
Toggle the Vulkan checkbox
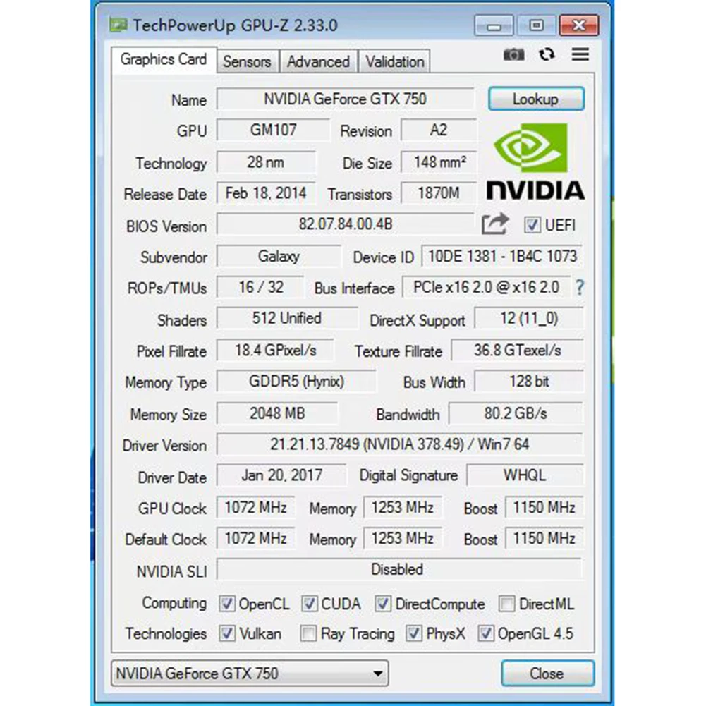click(x=226, y=633)
